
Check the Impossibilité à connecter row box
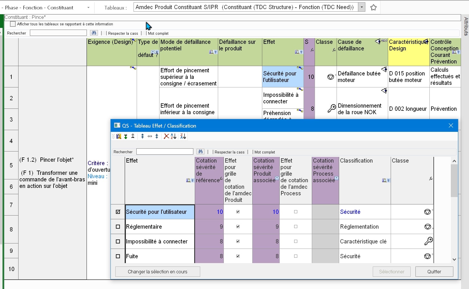tap(118, 241)
